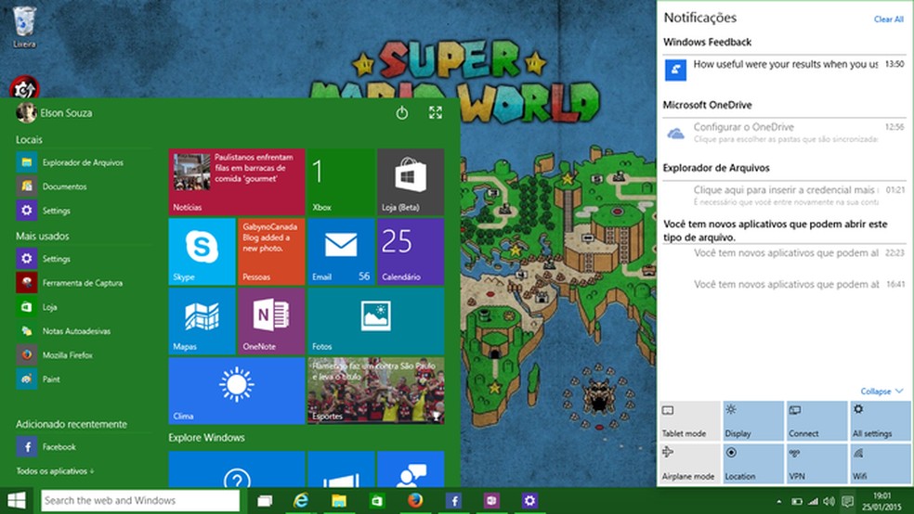Select the Lixeira recycle bin icon
The height and width of the screenshot is (514, 914).
(24, 27)
